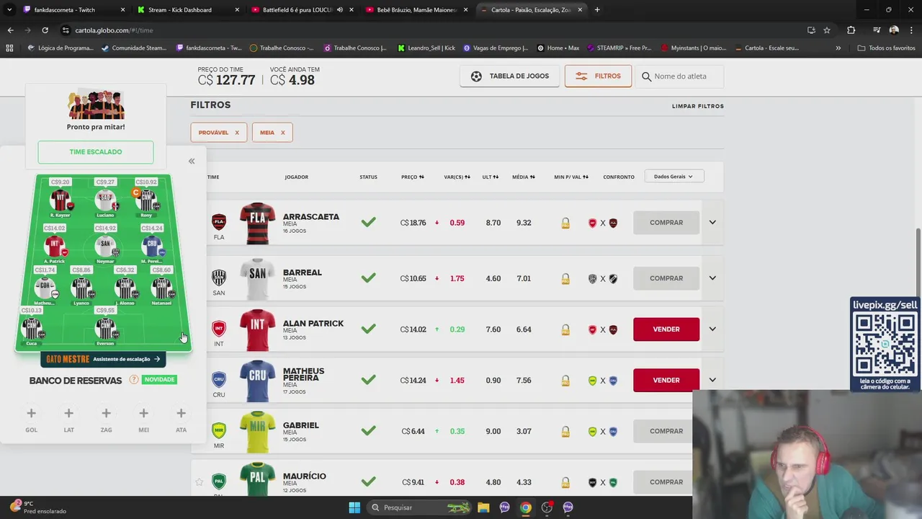Open Windows Start menu

click(x=354, y=507)
